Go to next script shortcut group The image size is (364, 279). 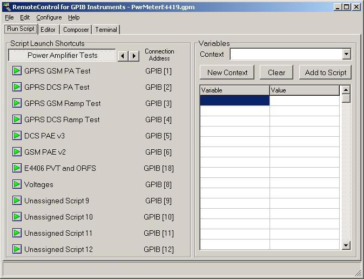(x=133, y=56)
